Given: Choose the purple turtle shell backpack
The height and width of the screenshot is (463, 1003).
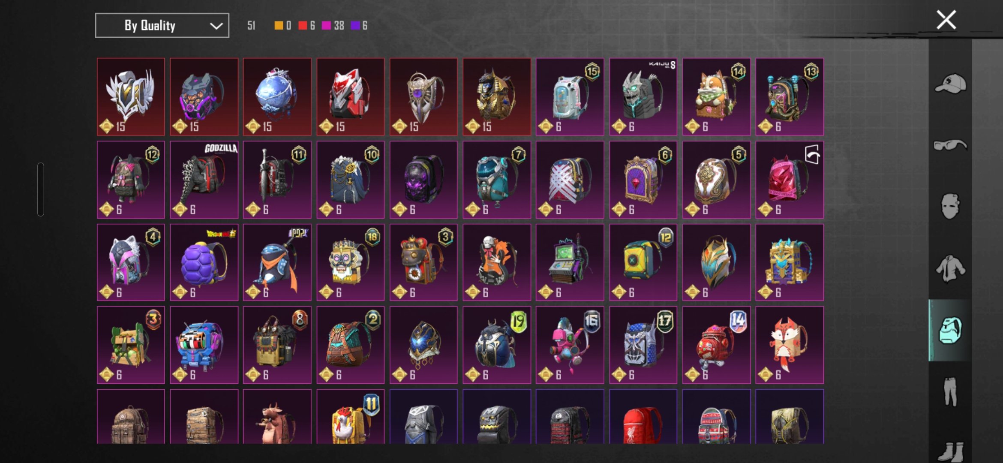Looking at the screenshot, I should click(x=204, y=262).
